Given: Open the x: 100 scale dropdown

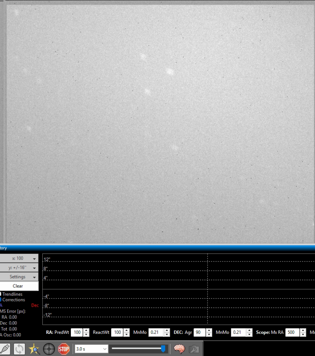Looking at the screenshot, I should [x=19, y=258].
